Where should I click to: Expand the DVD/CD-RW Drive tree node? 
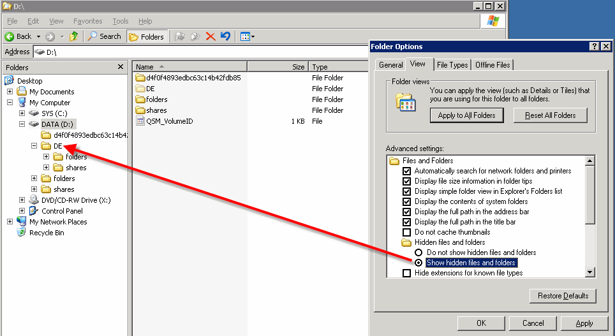click(x=22, y=200)
